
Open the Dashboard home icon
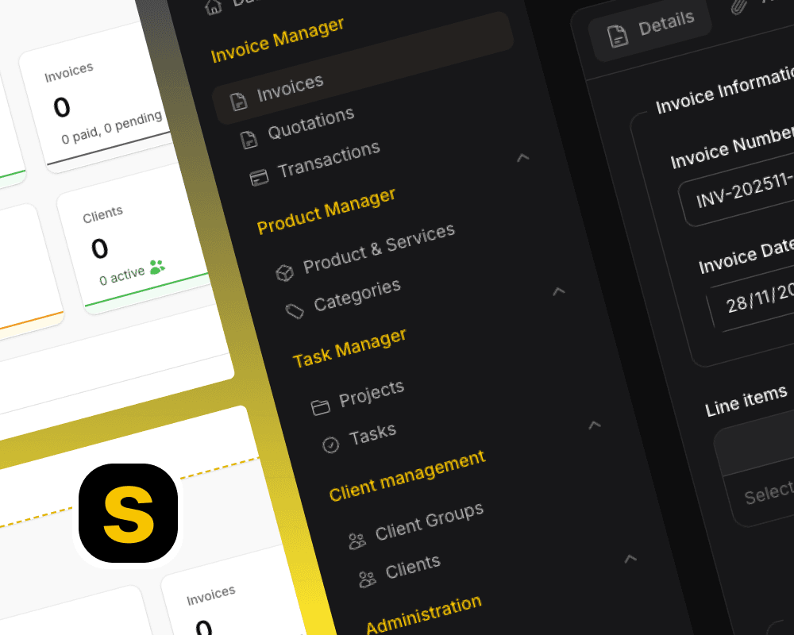(211, 6)
